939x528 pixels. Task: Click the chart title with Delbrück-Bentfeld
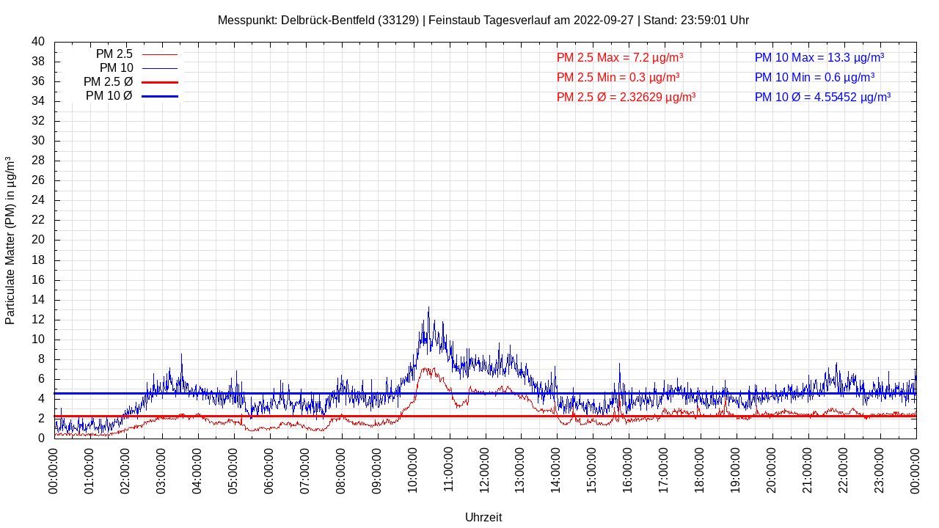483,20
